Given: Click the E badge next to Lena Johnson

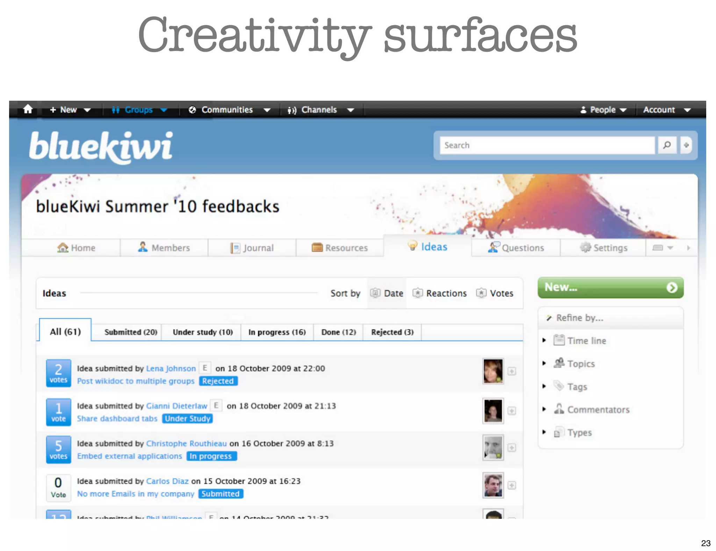Looking at the screenshot, I should pos(205,368).
